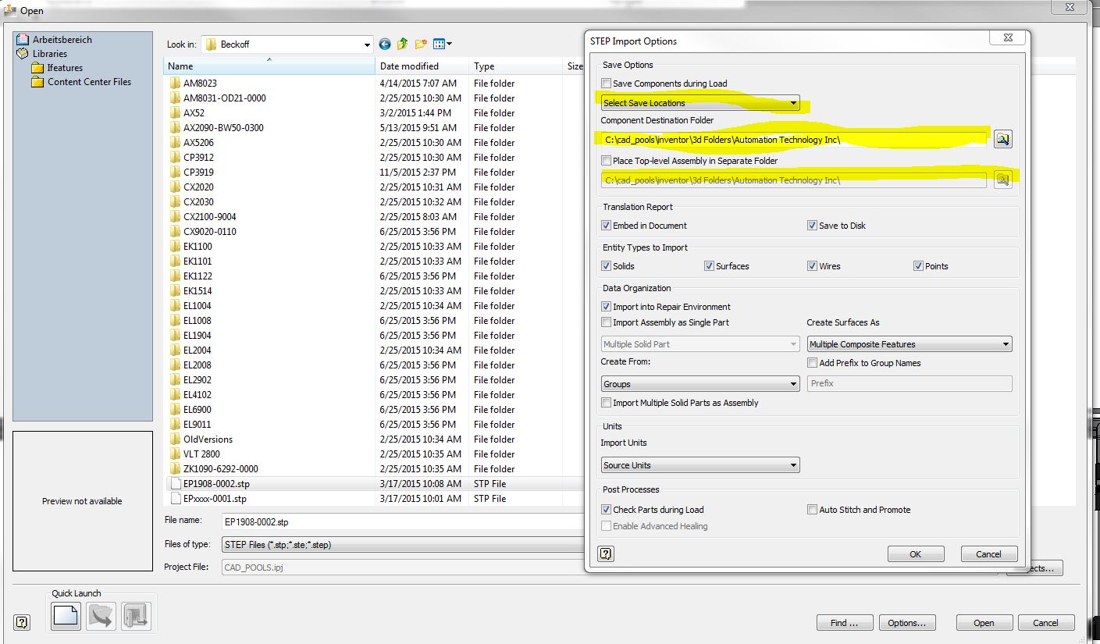Click the Open file Quick Launch icon

[100, 616]
